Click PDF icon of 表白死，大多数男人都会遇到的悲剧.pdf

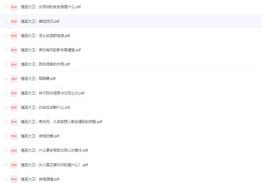point(14,122)
